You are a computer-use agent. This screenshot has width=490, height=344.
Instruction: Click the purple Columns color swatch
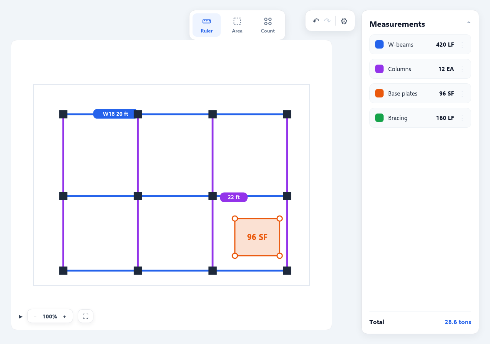(x=379, y=69)
